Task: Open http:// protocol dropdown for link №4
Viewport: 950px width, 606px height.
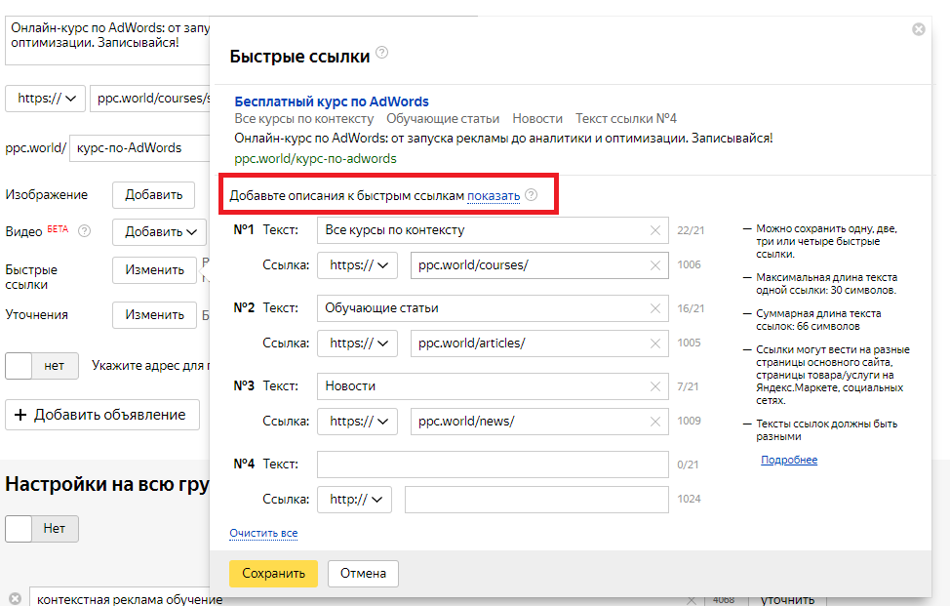Action: [x=354, y=500]
